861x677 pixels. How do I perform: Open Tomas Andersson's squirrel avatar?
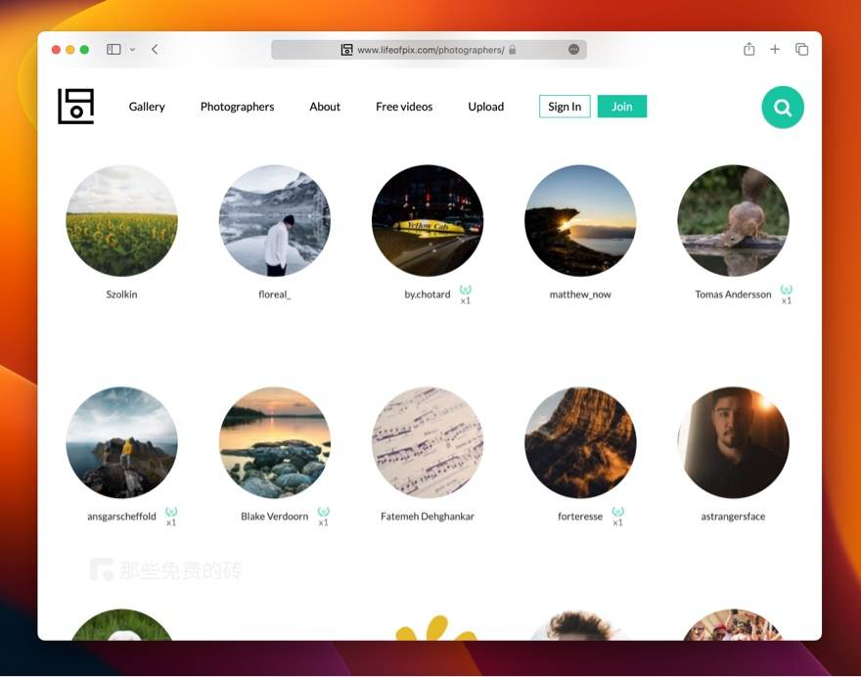733,221
